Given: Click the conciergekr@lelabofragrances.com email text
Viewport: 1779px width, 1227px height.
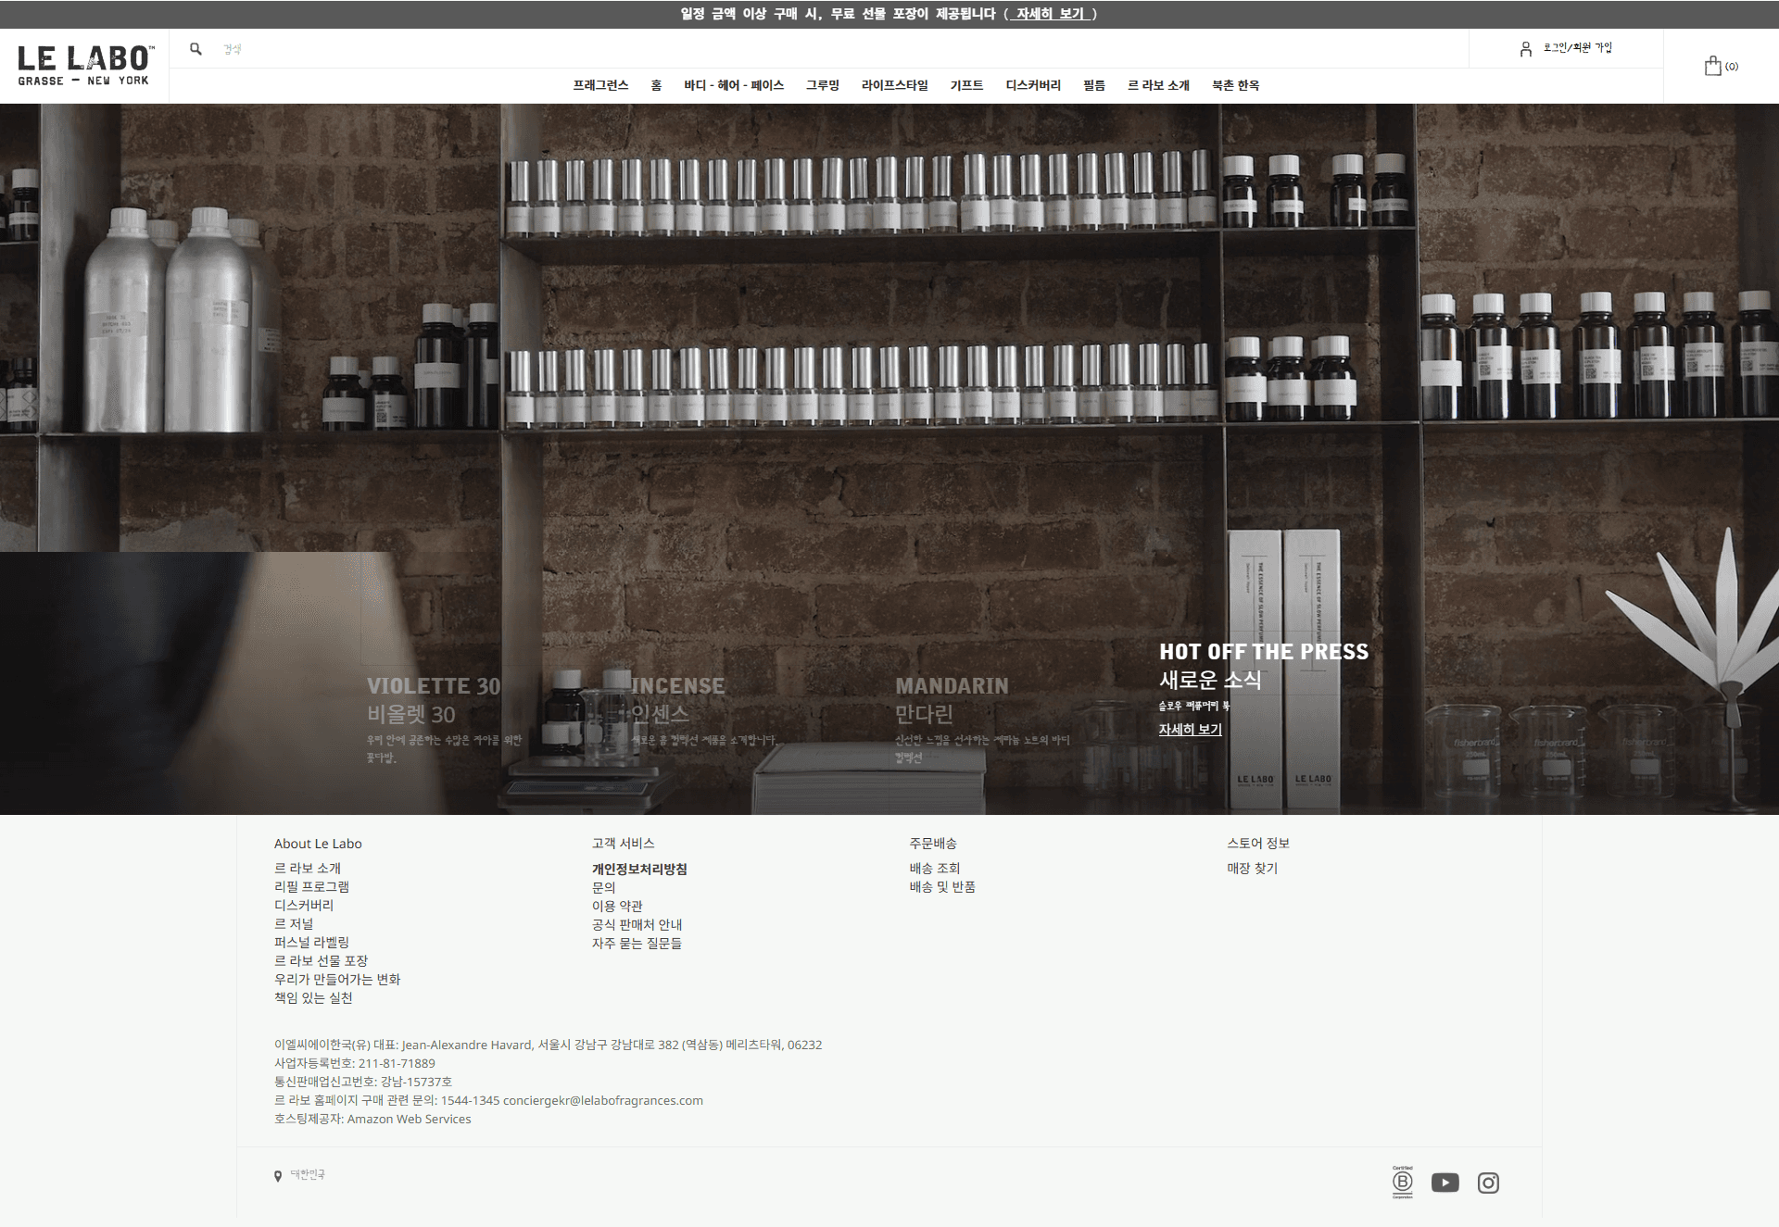Looking at the screenshot, I should pyautogui.click(x=603, y=1100).
